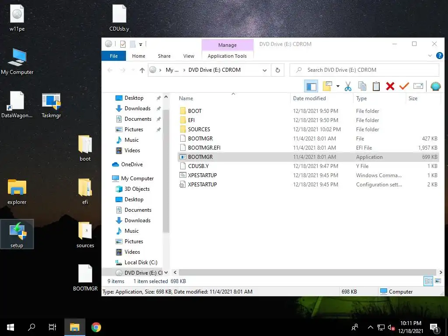Select the CDUsb.y file on the desktop
This screenshot has width=448, height=336.
pos(119,17)
